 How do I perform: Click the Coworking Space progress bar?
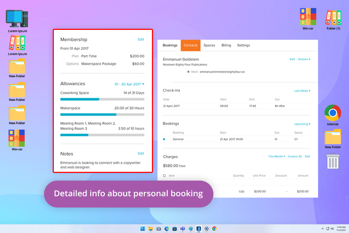click(x=103, y=99)
